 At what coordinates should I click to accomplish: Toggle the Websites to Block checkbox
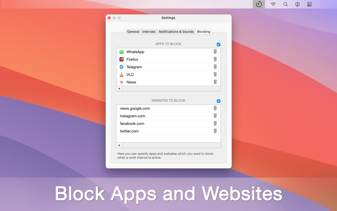coord(218,101)
